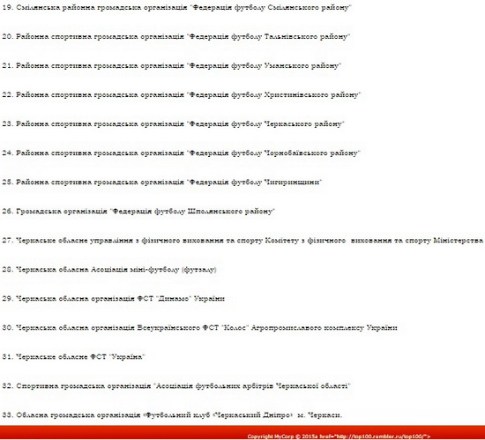Click entry 25 Федерація футболу Чигиринщини

pyautogui.click(x=161, y=183)
